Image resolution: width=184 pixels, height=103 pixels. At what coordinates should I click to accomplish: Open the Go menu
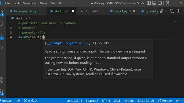click(x=53, y=3)
